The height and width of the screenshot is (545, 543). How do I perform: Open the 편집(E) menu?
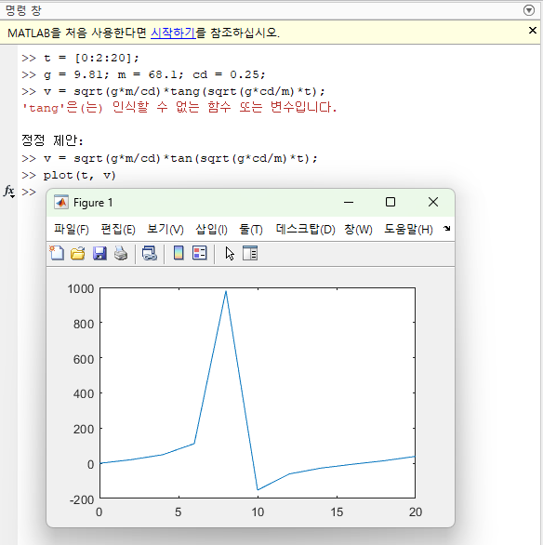(118, 230)
